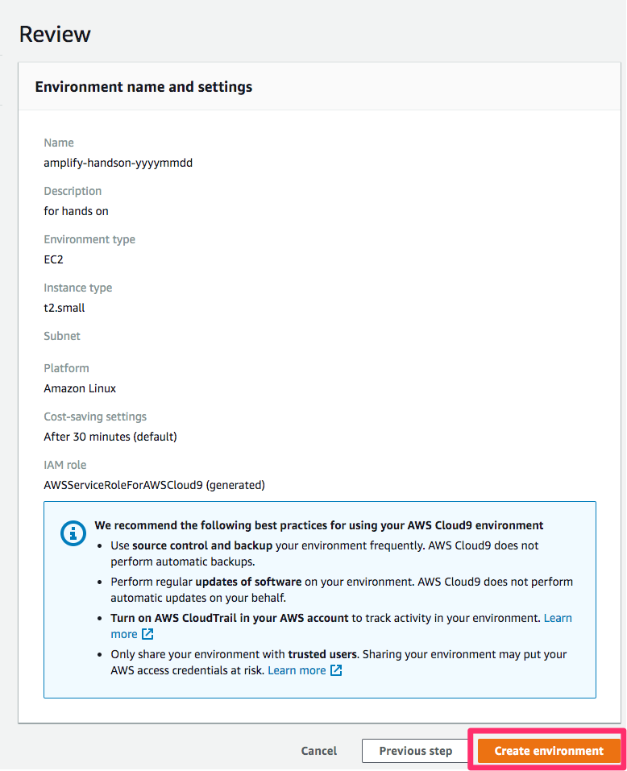The image size is (627, 771).
Task: Click the Review page heading
Action: [55, 35]
